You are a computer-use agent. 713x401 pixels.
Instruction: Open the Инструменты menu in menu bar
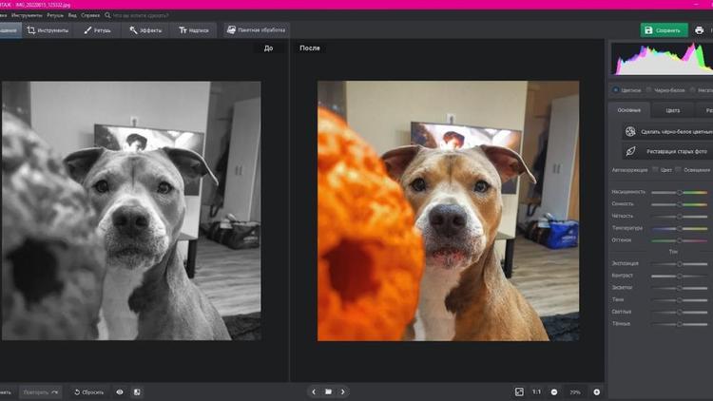coord(27,15)
